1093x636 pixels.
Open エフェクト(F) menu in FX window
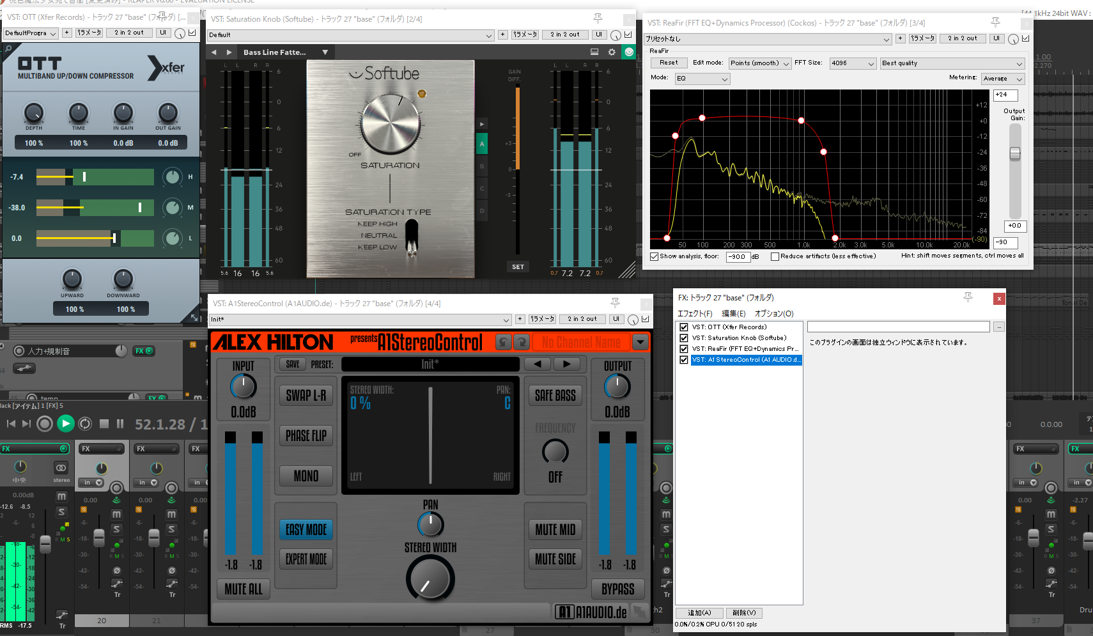point(695,314)
